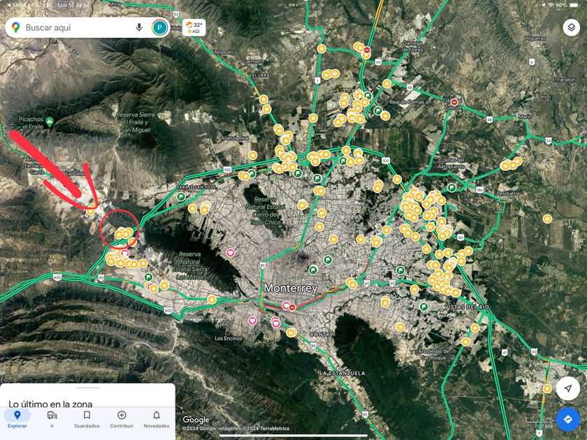Viewport: 587px width, 440px height.
Task: Tap the 'Carmen' town label
Action: tap(252, 61)
